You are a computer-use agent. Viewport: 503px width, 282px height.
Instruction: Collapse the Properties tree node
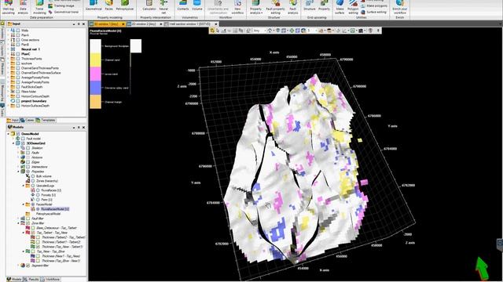point(18,172)
